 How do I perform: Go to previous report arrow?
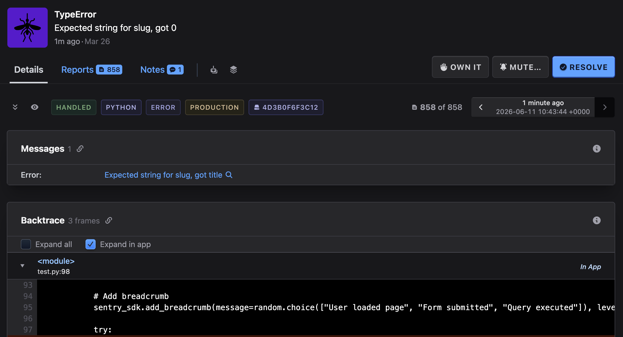(481, 107)
